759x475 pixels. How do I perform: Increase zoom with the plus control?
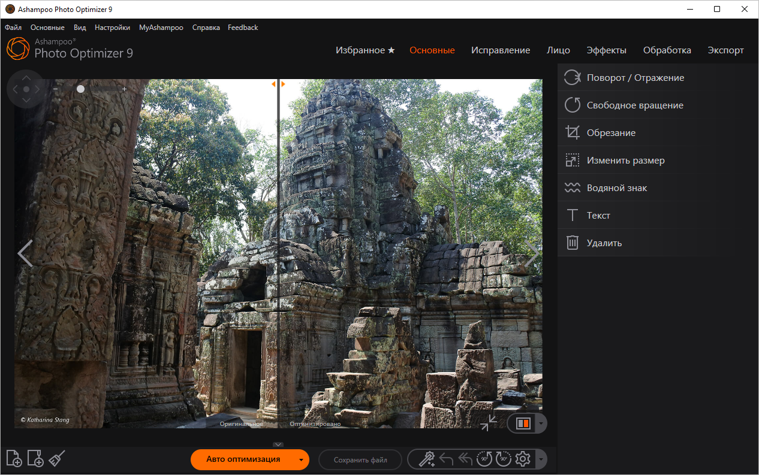point(124,88)
